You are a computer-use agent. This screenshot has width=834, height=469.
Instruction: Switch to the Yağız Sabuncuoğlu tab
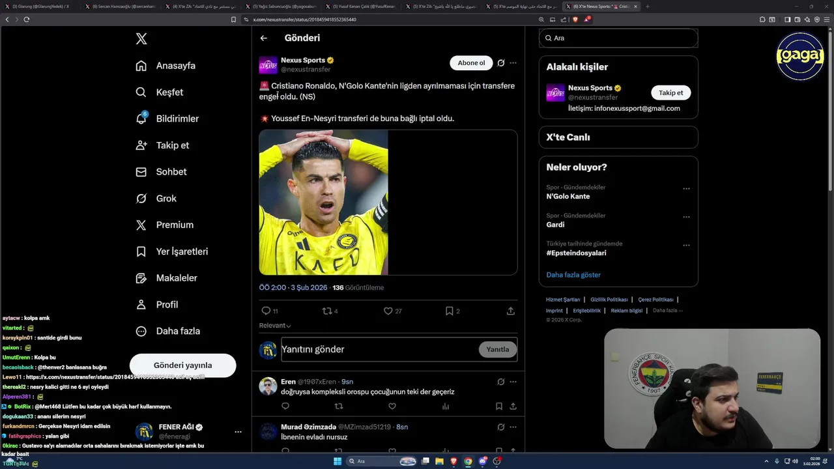tap(280, 7)
